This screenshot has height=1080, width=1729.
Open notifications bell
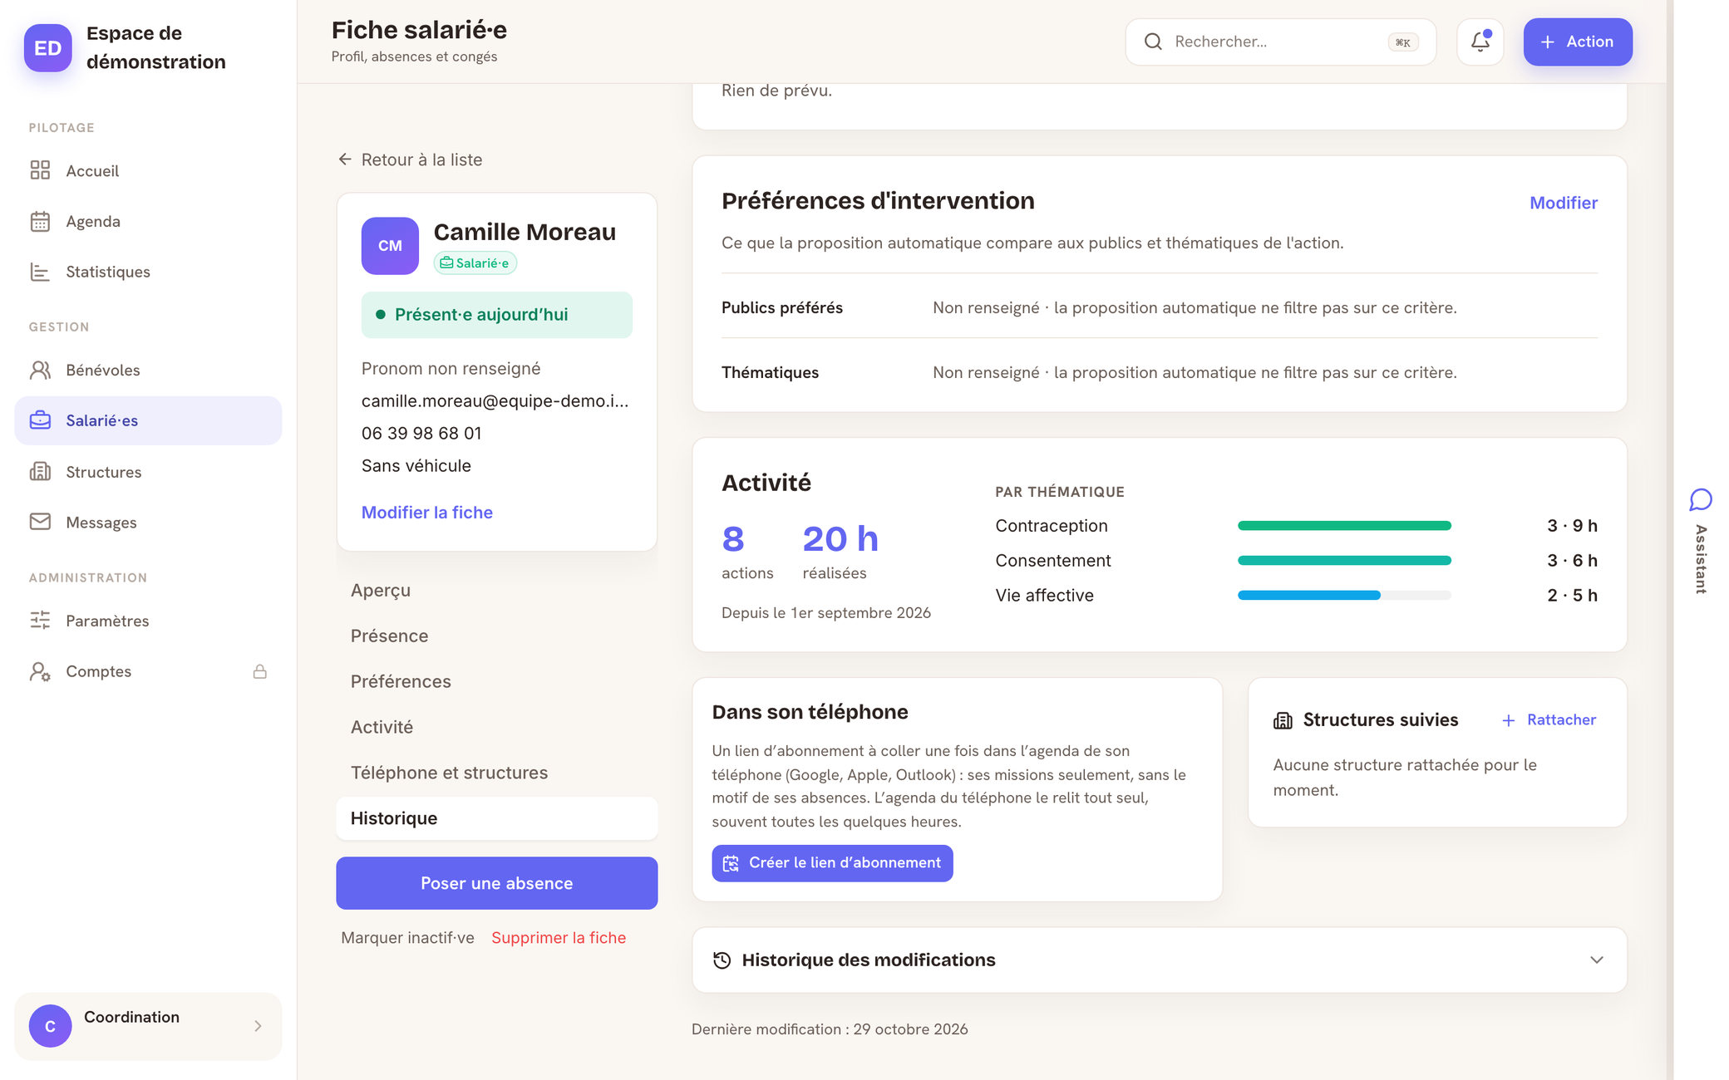(x=1480, y=42)
